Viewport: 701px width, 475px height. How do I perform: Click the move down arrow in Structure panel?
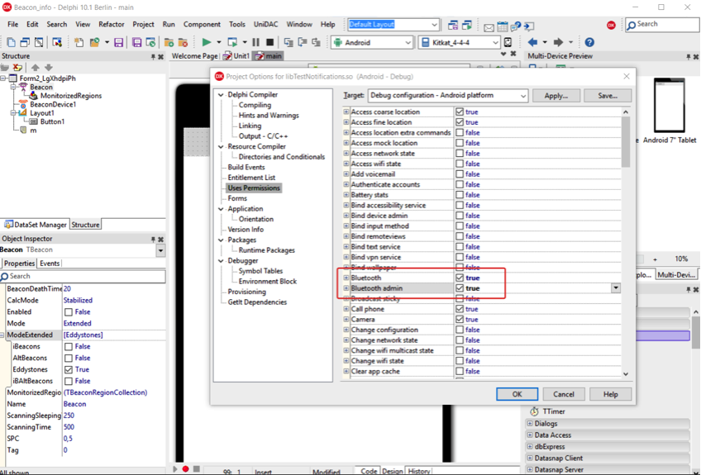tap(49, 68)
